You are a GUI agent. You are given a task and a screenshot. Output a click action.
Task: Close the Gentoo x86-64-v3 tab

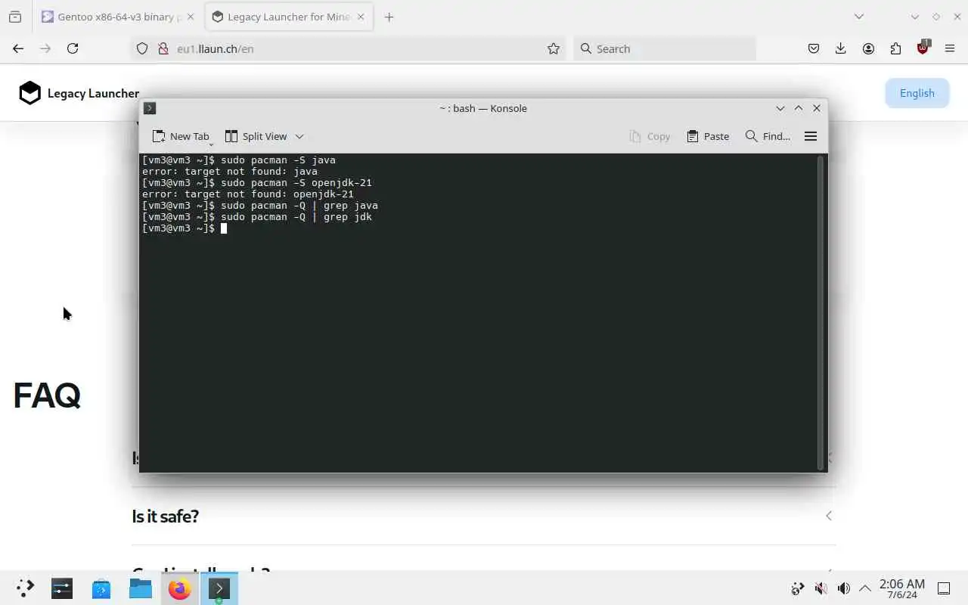pos(190,17)
